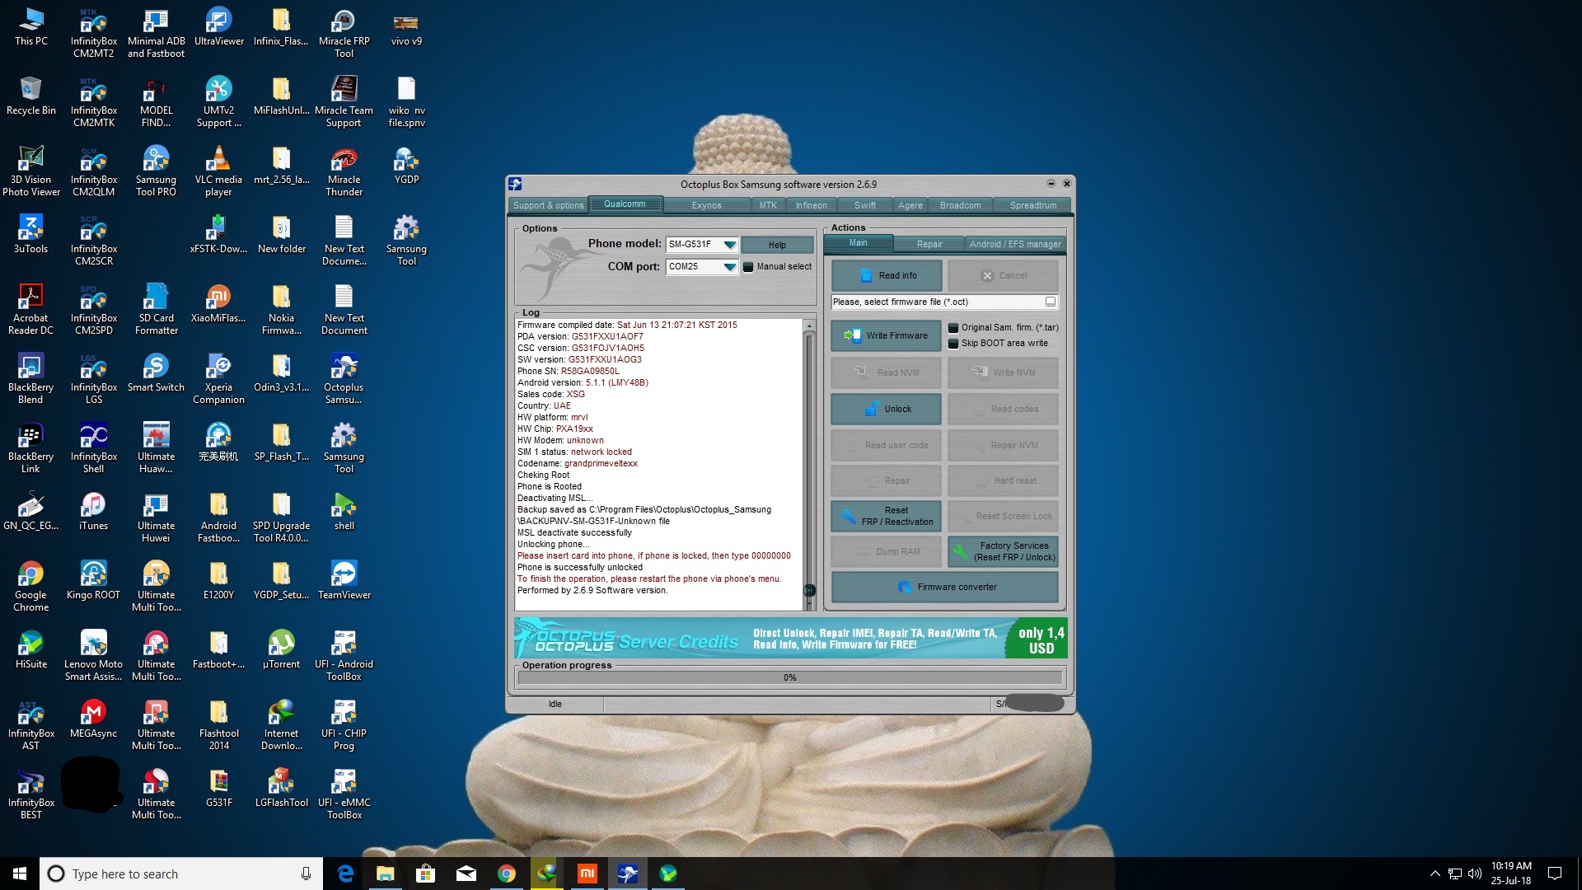
Task: Show hidden system tray icons chevron
Action: click(1435, 874)
